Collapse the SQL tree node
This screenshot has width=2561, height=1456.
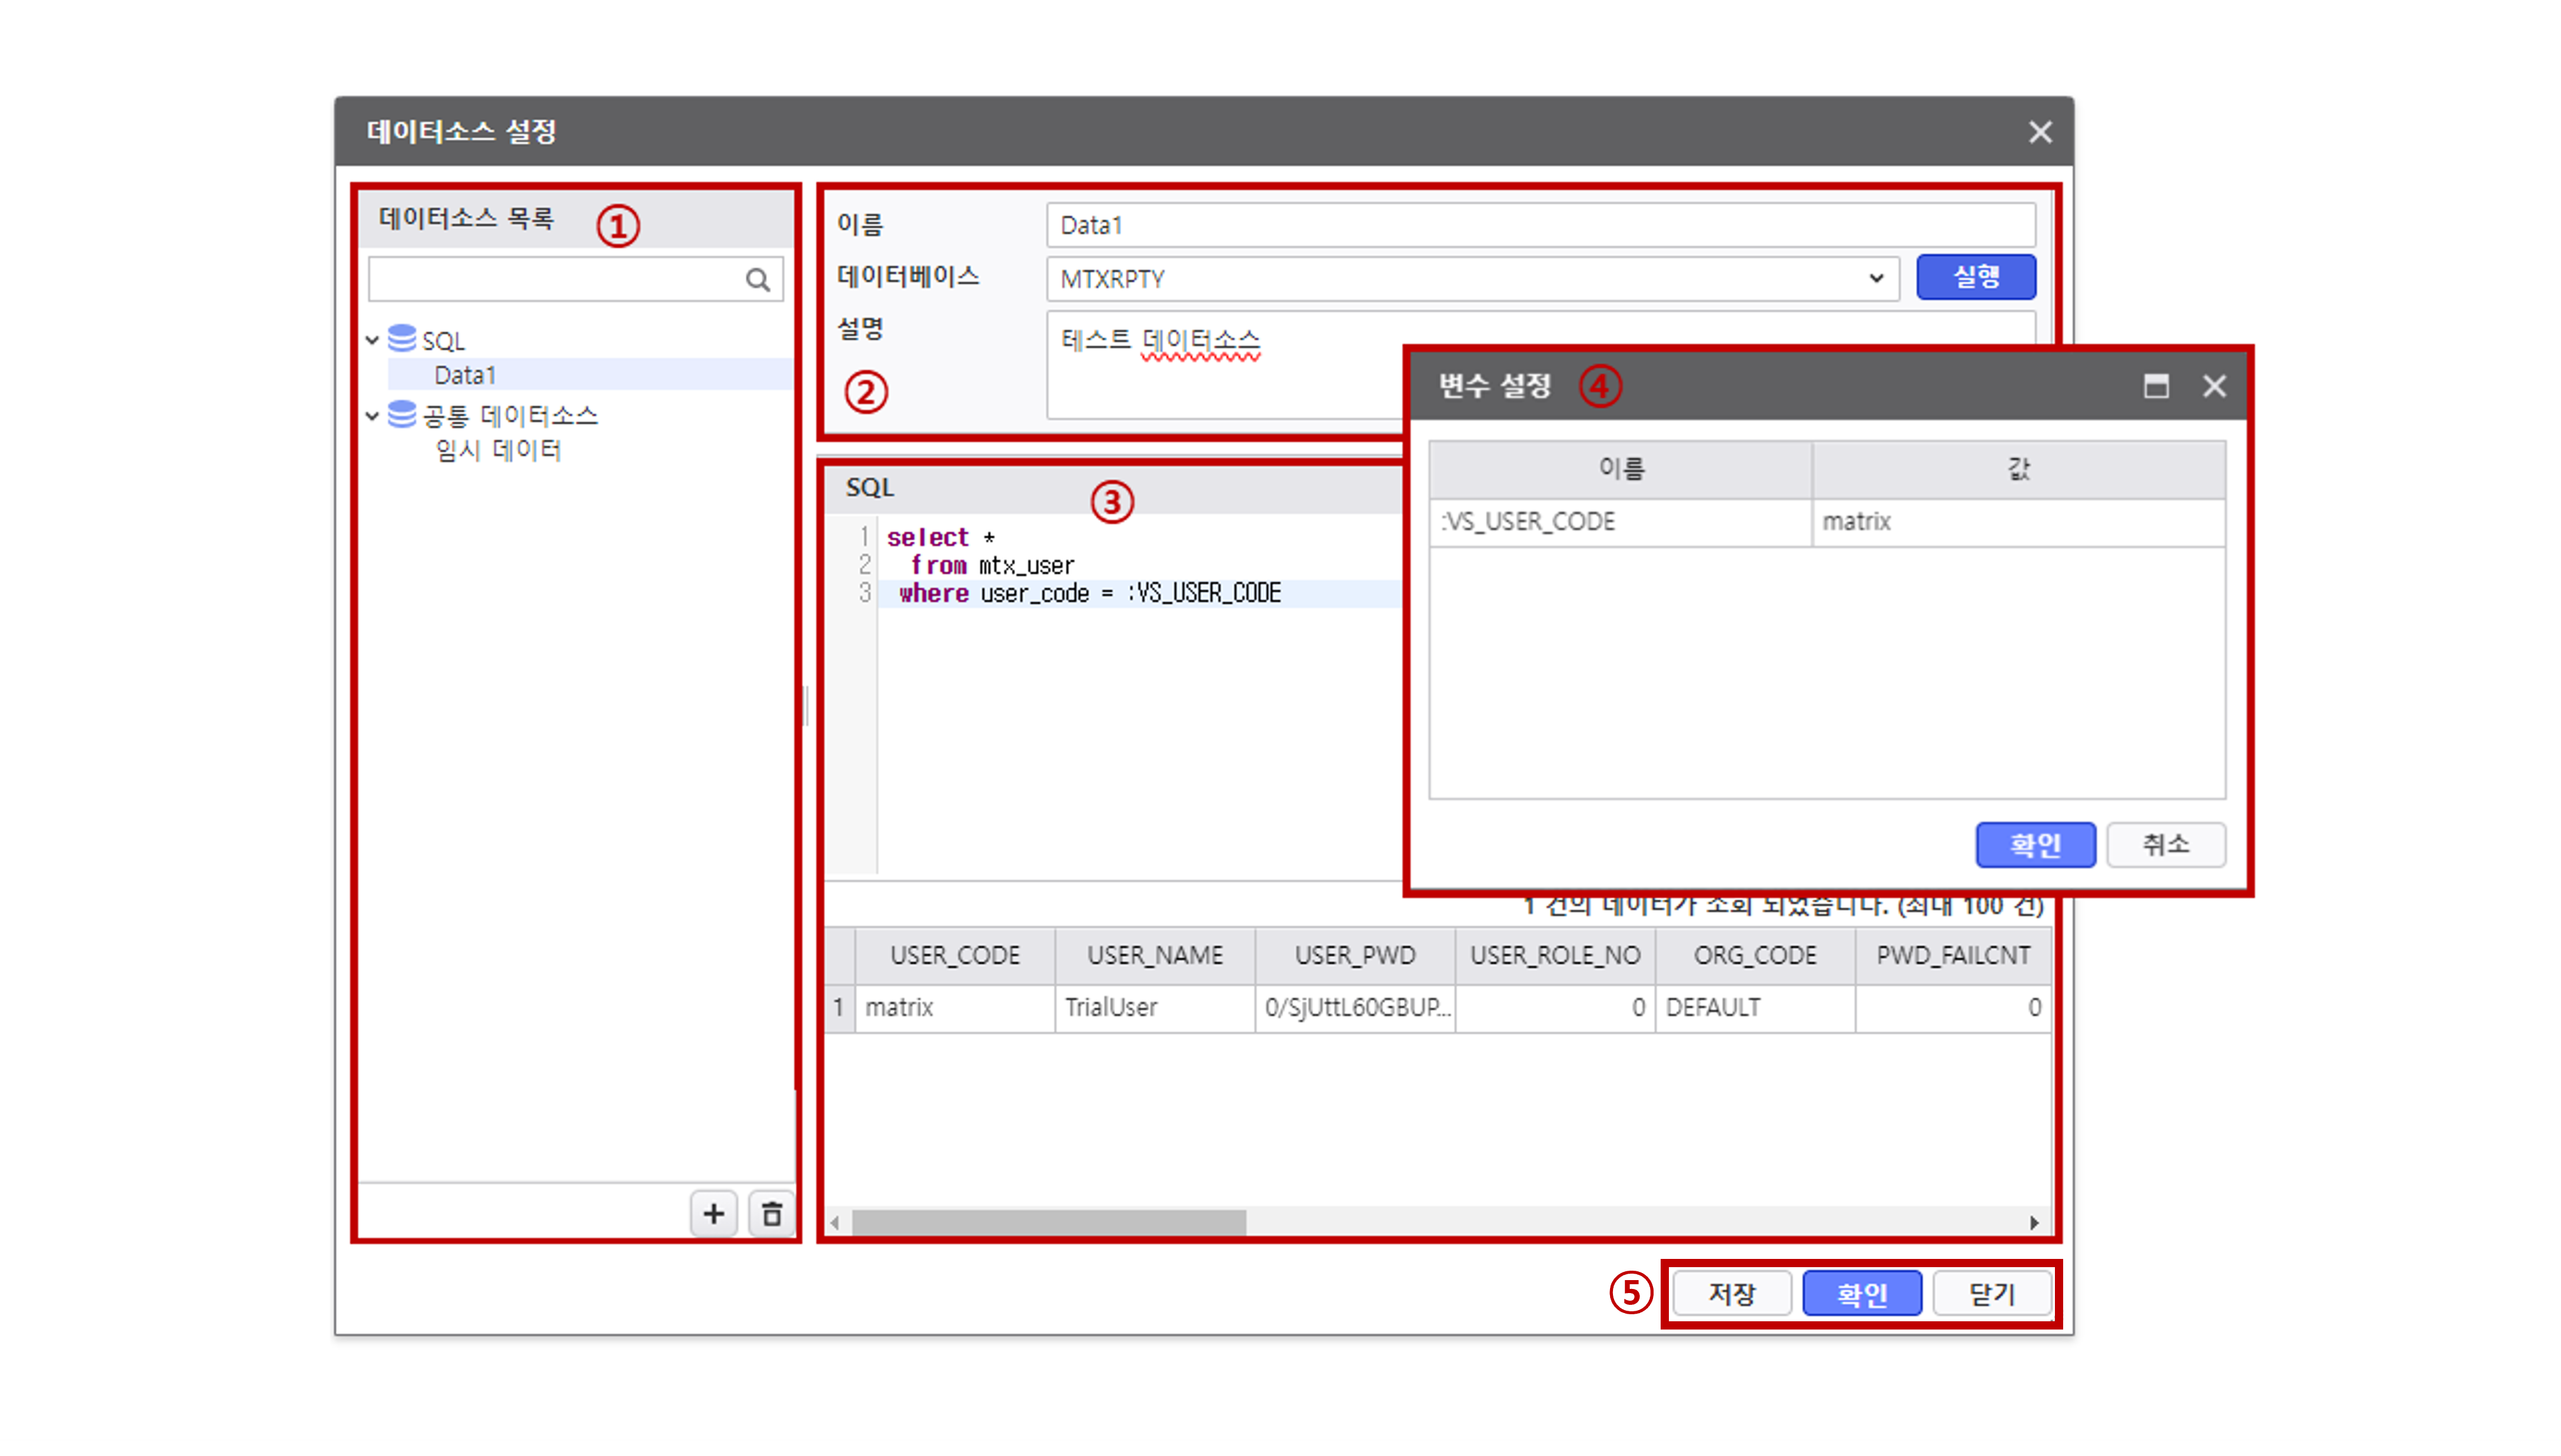click(372, 340)
